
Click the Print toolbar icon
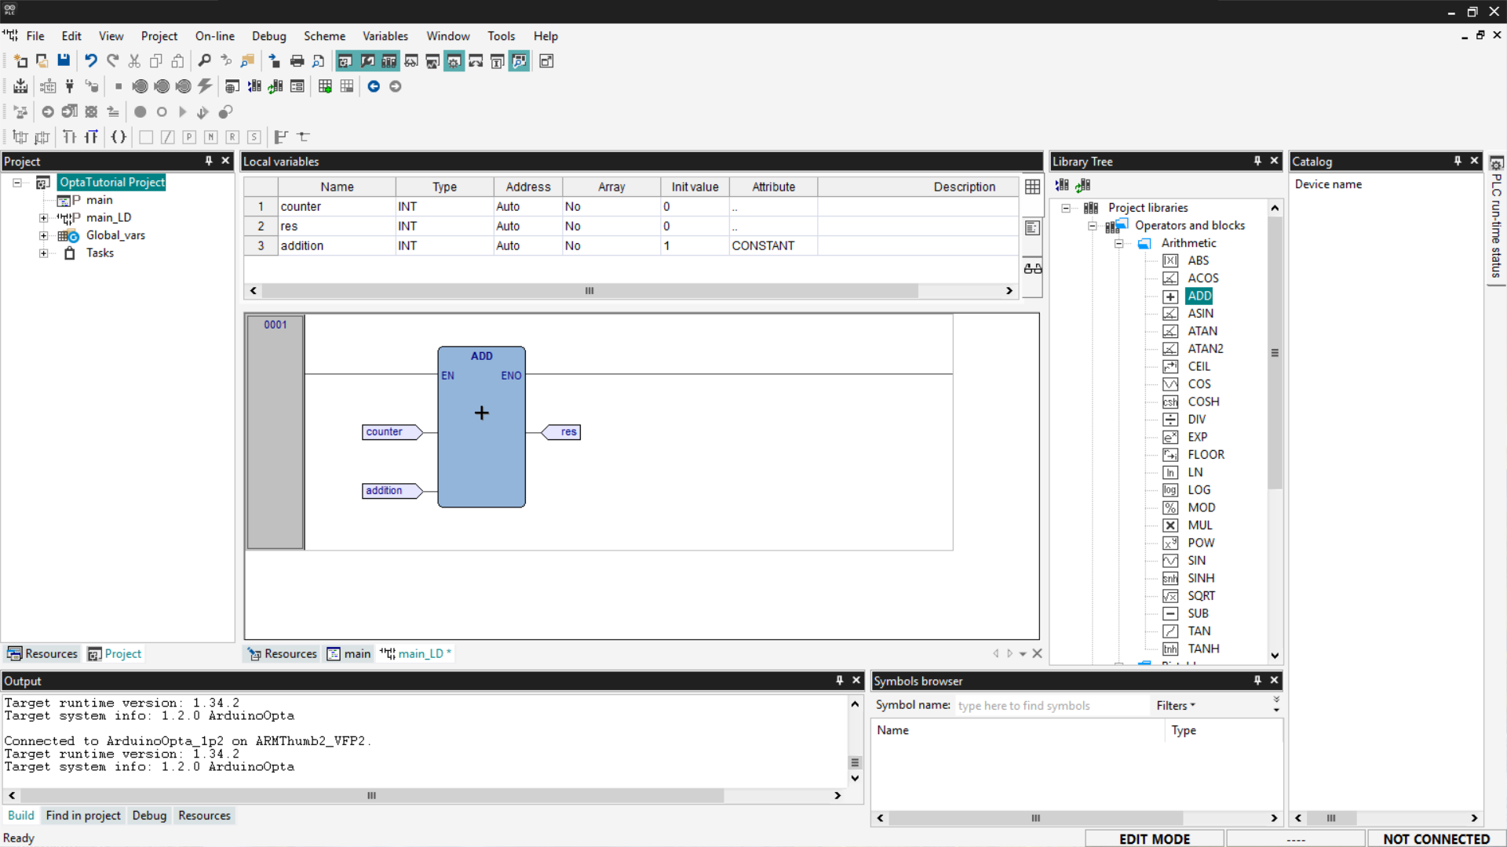pyautogui.click(x=297, y=61)
